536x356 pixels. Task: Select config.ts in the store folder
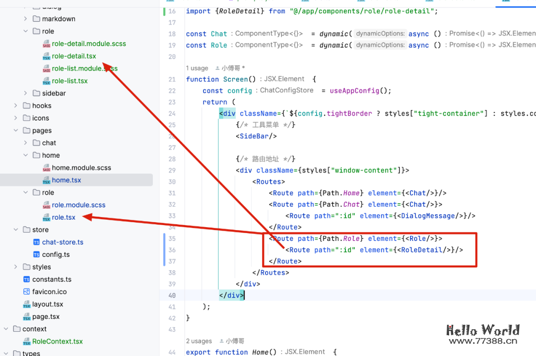coord(56,254)
